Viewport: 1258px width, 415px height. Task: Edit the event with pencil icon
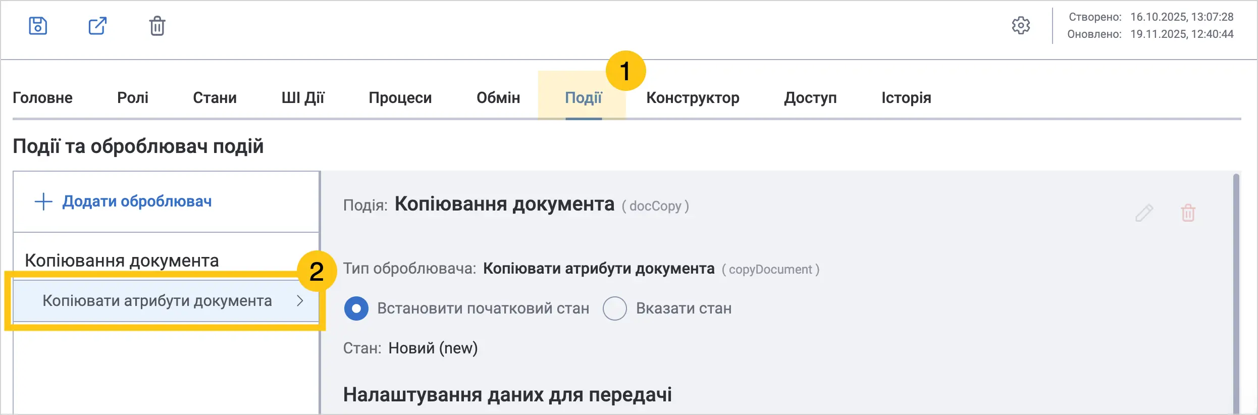point(1144,213)
